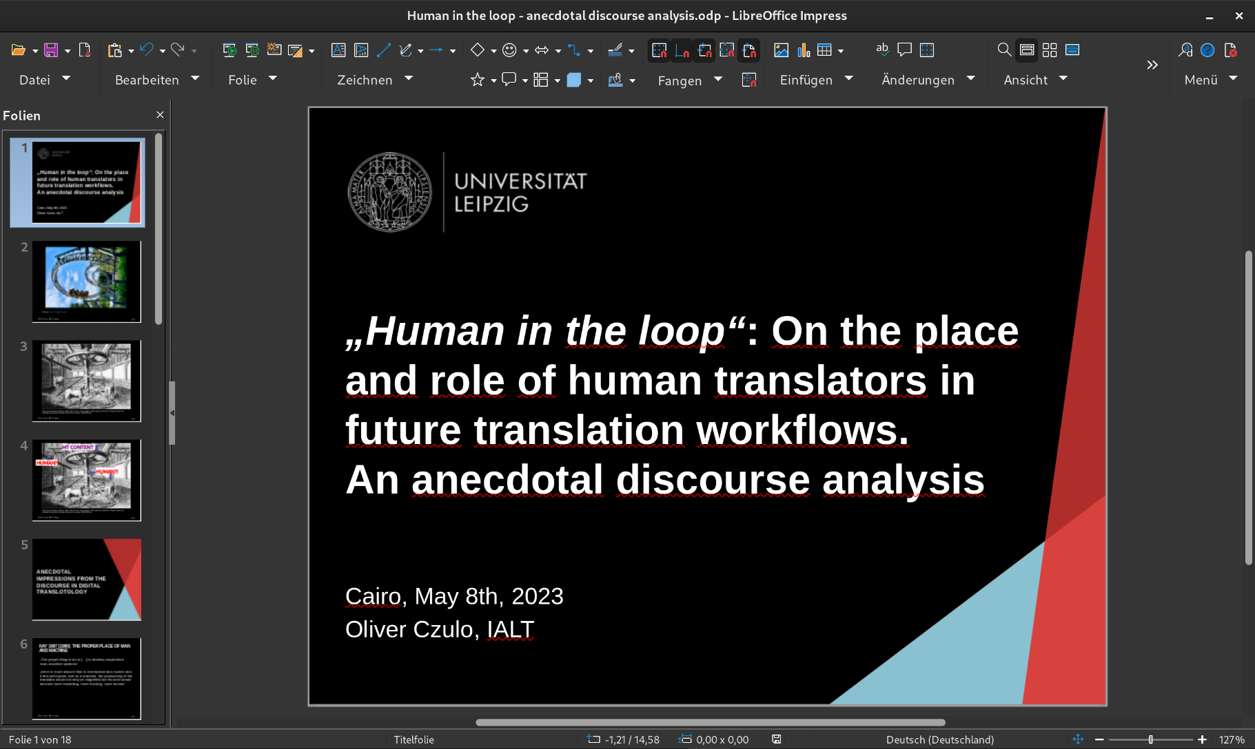Click the blue Help question mark icon
This screenshot has height=749, width=1255.
click(x=1207, y=50)
